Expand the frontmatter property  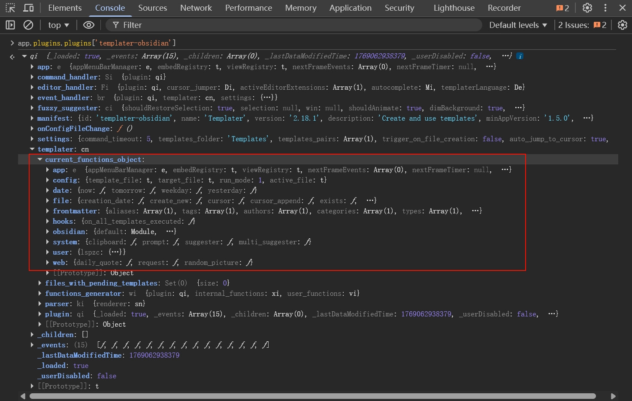pyautogui.click(x=48, y=211)
